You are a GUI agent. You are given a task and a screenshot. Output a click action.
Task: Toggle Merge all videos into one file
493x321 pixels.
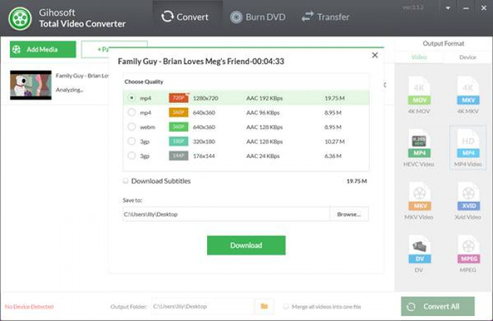point(286,306)
